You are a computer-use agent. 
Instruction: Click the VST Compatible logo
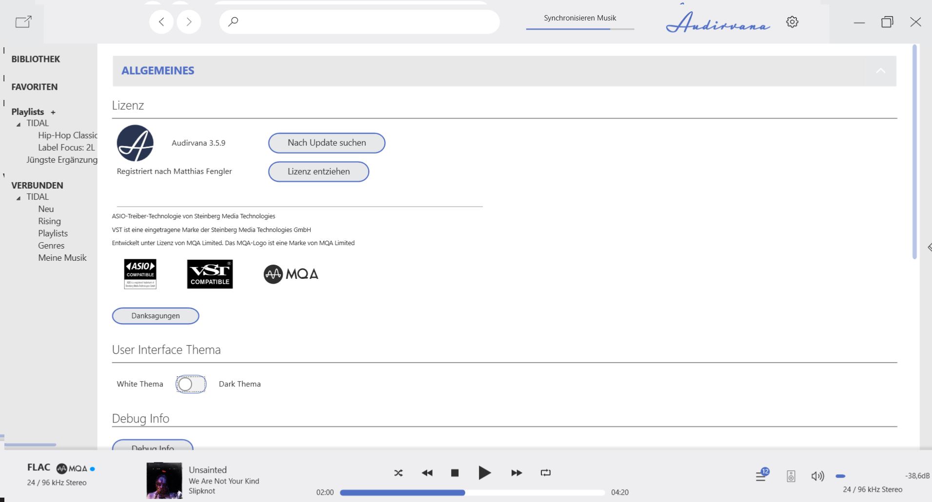[210, 274]
